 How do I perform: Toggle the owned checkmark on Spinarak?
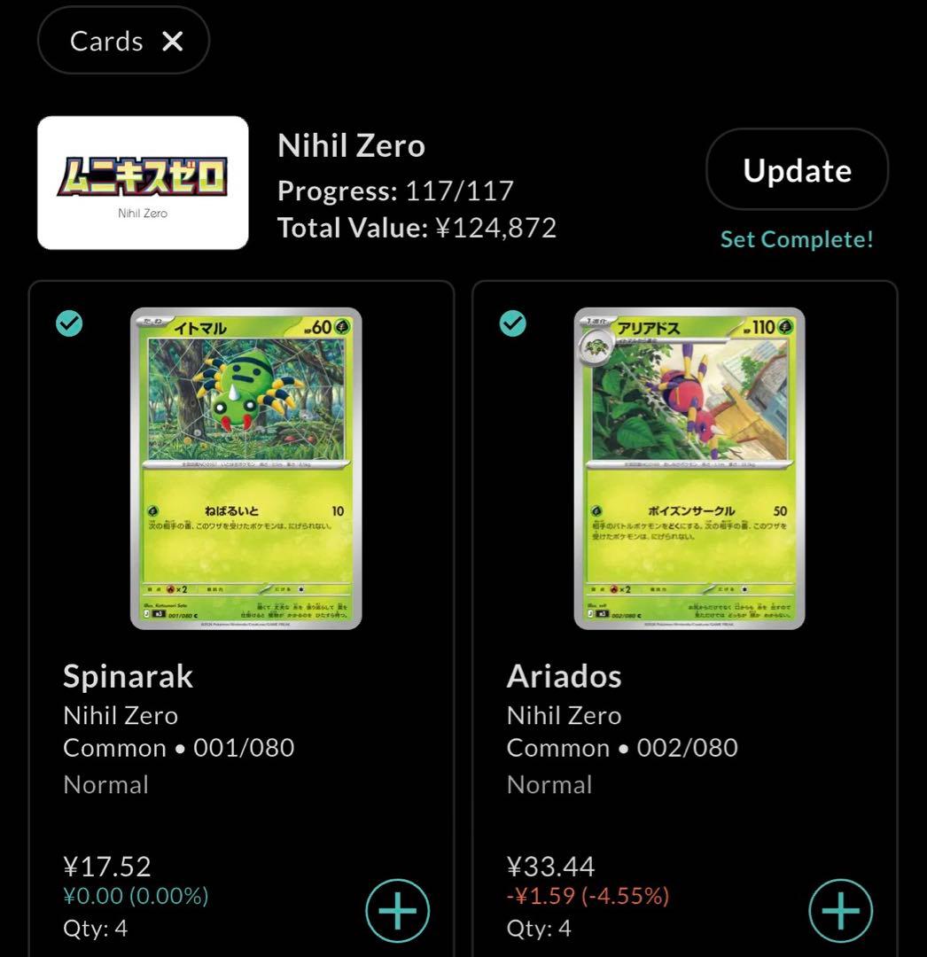[x=69, y=323]
